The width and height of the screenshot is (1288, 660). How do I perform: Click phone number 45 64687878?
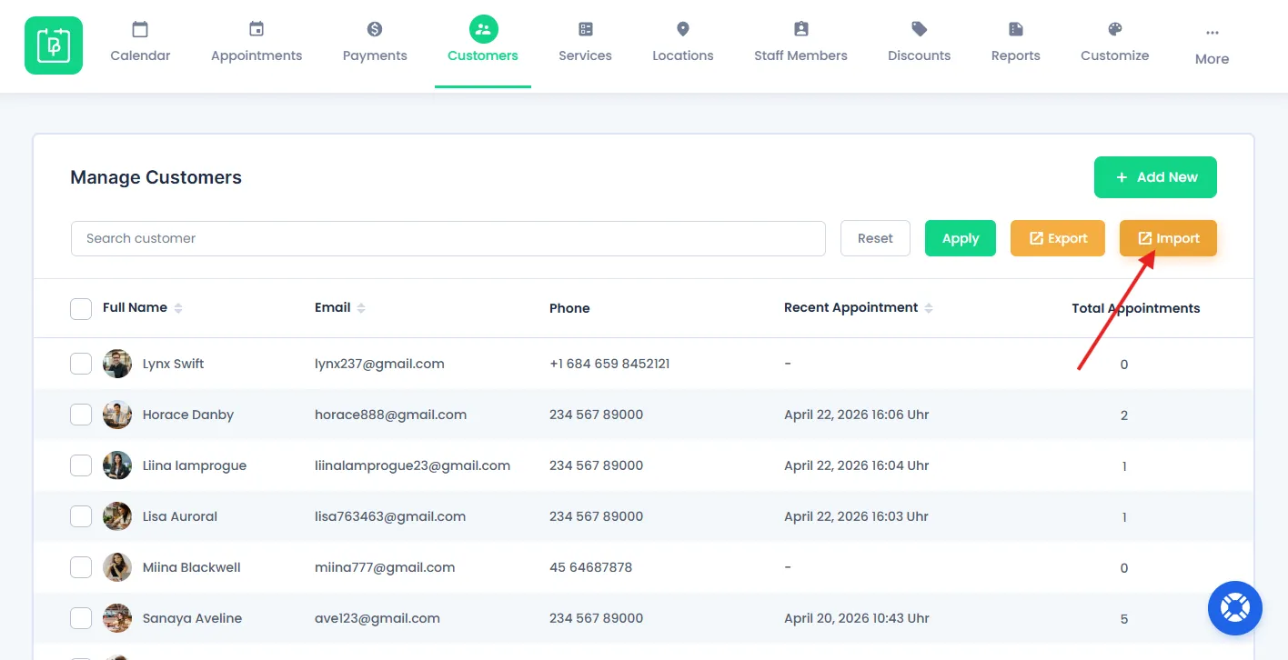[x=591, y=567]
